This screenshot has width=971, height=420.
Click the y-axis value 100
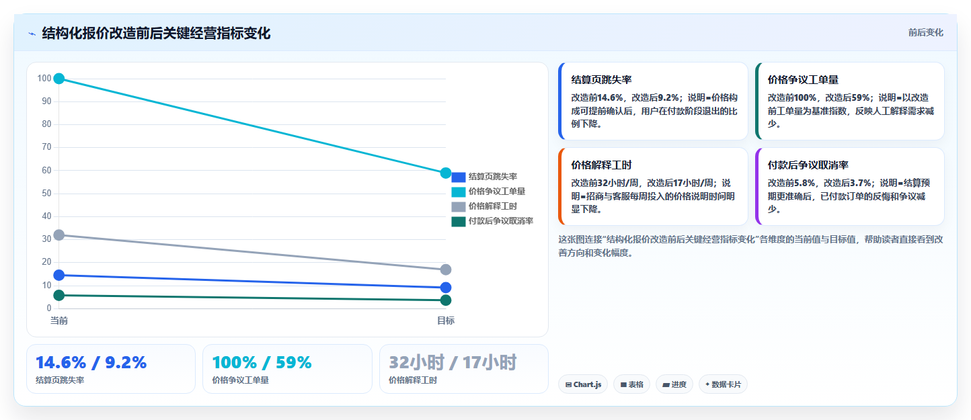pyautogui.click(x=44, y=79)
